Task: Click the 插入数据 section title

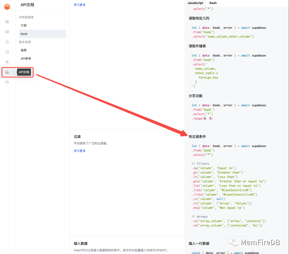Action: (x=81, y=244)
